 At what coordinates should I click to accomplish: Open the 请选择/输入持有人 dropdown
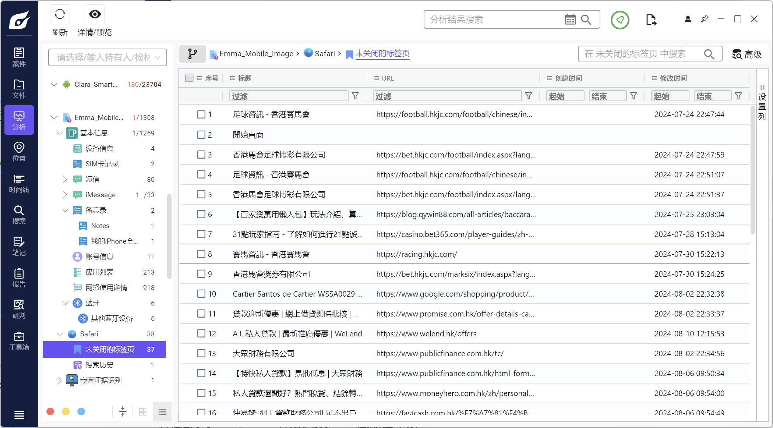[x=107, y=57]
